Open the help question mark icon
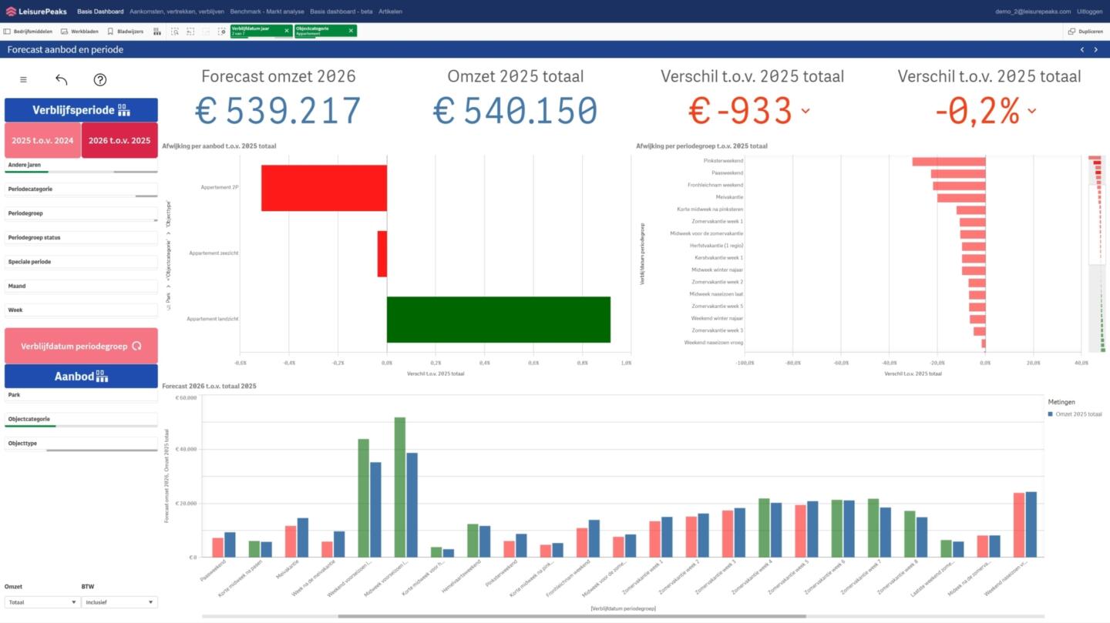The width and height of the screenshot is (1110, 623). [x=99, y=79]
